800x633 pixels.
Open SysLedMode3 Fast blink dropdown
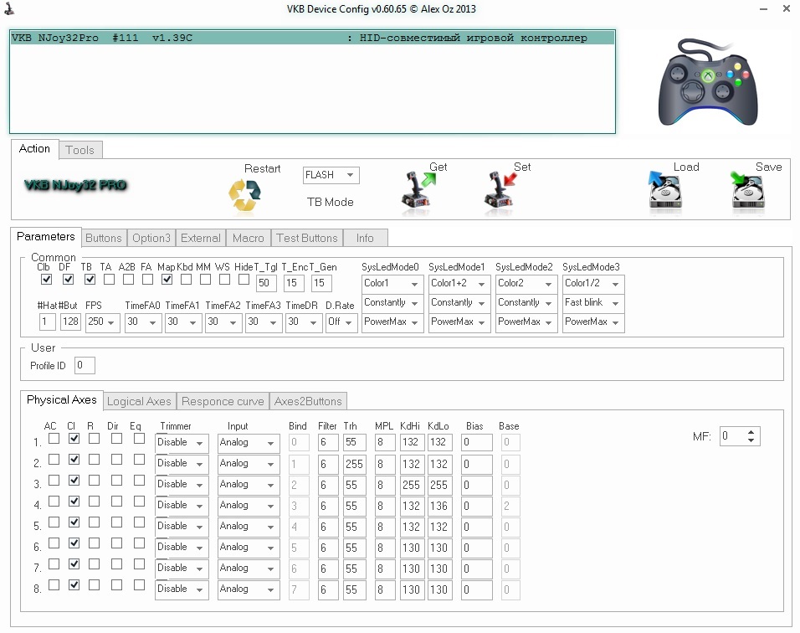coord(593,303)
